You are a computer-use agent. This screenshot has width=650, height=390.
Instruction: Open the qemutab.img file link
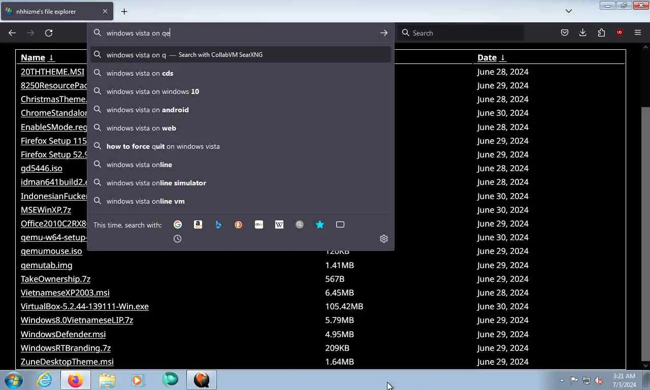pyautogui.click(x=46, y=265)
